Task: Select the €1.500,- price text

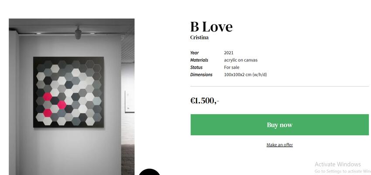Action: coord(205,101)
